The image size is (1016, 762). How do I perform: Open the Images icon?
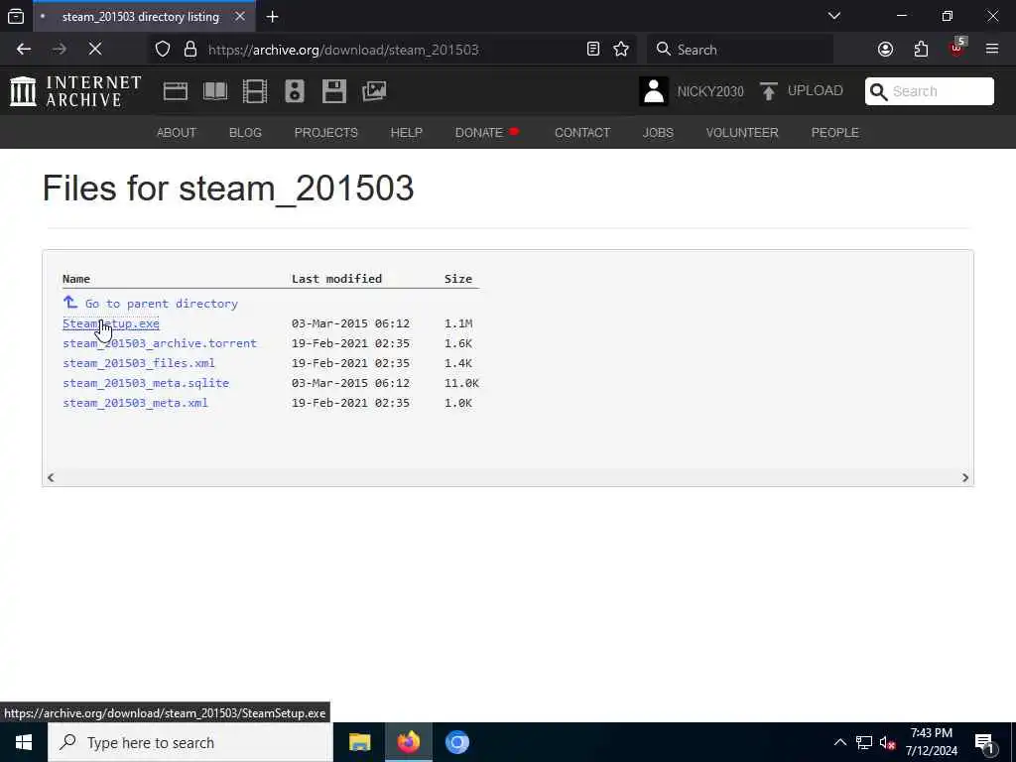(374, 91)
